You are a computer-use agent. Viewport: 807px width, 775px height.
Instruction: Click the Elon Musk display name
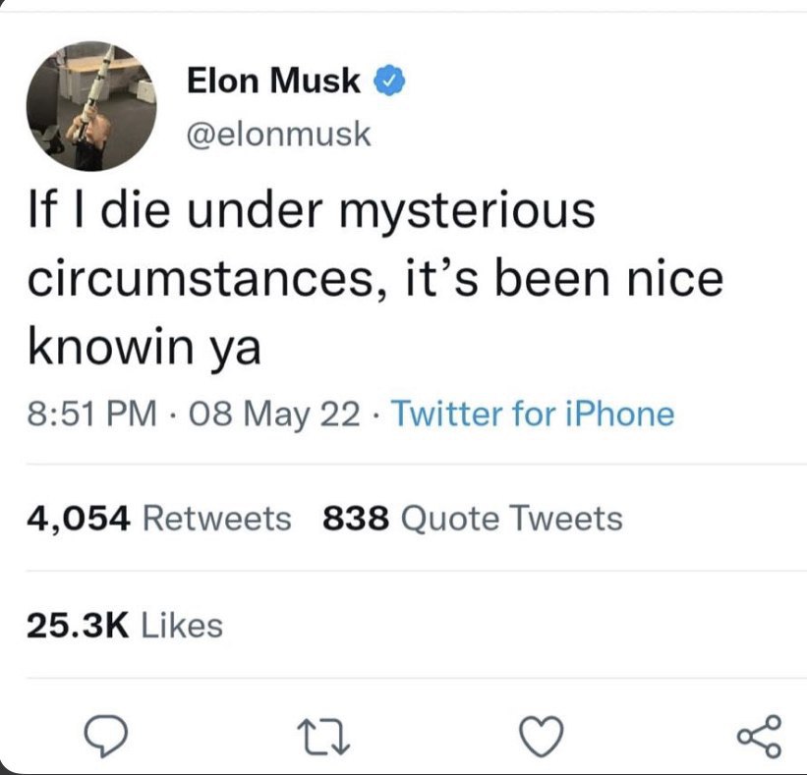click(x=272, y=82)
